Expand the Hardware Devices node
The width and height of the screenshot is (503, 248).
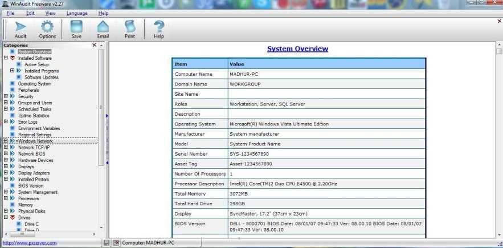6,160
